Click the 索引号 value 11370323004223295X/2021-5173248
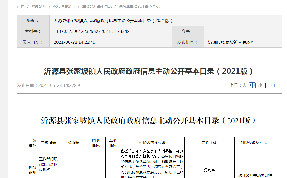Viewport: 287px width, 178px height. pyautogui.click(x=92, y=31)
